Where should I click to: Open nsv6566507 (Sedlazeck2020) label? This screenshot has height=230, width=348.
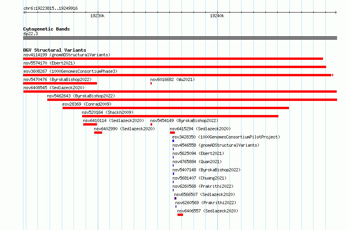[204, 194]
